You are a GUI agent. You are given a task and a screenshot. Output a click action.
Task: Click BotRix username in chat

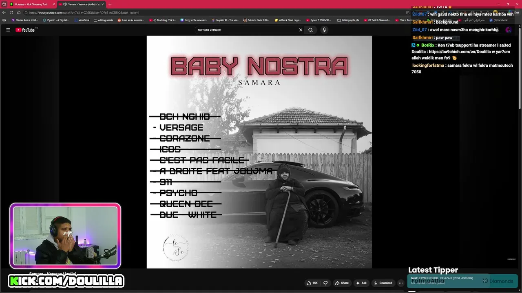428,45
